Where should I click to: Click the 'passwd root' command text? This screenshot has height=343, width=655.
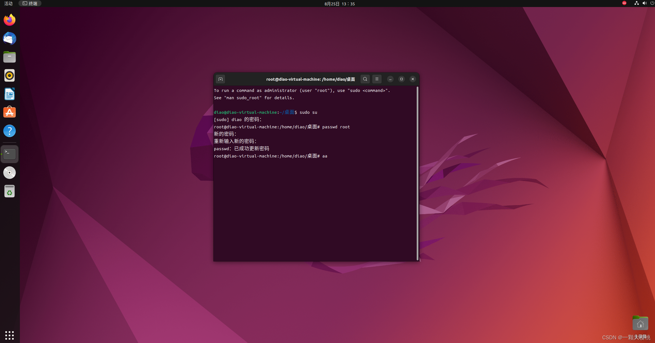pos(336,127)
